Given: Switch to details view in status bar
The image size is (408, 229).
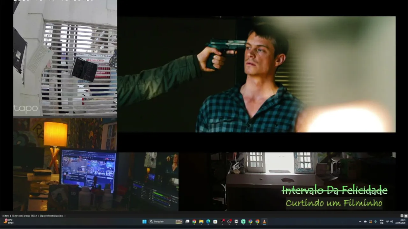Looking at the screenshot, I should (402, 216).
